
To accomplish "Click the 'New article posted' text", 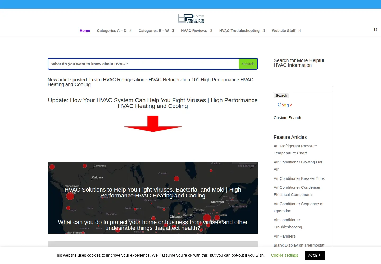I will point(150,82).
